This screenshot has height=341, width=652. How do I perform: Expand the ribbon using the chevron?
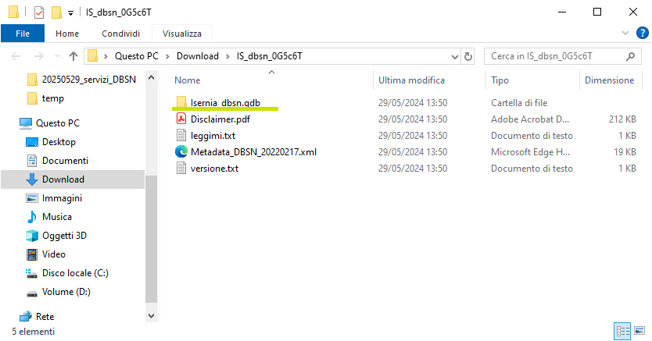[625, 33]
